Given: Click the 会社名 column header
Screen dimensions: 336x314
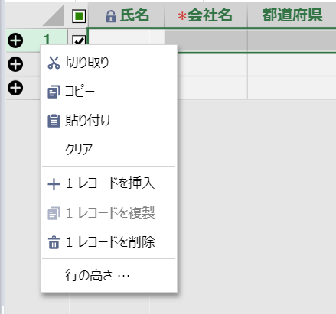Looking at the screenshot, I should tap(206, 15).
